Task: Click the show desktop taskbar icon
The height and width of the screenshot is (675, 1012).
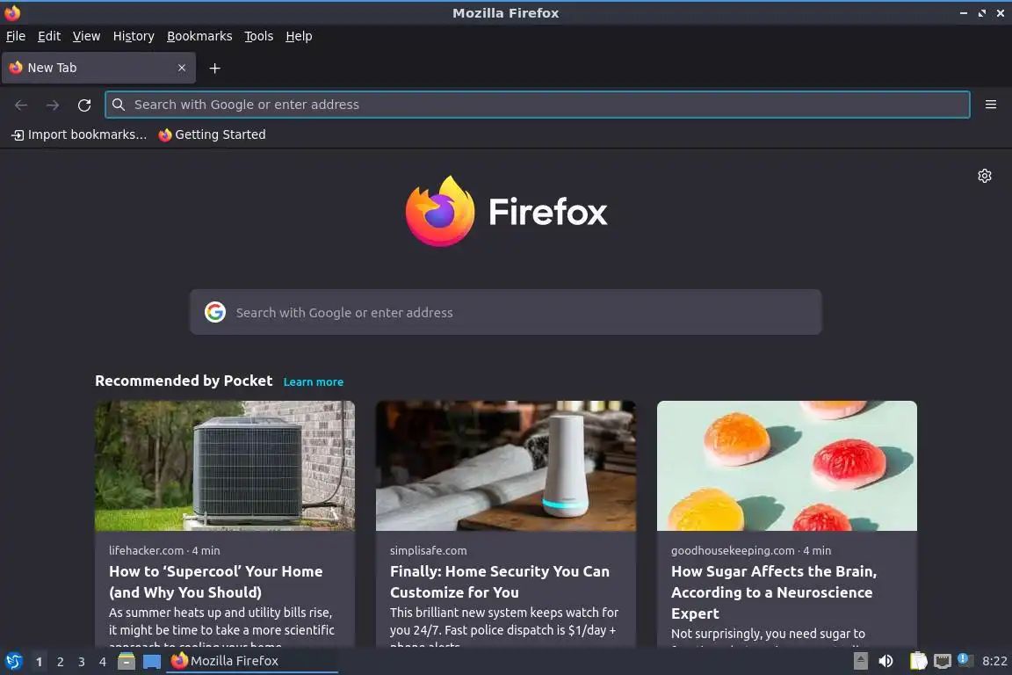Action: 152,662
